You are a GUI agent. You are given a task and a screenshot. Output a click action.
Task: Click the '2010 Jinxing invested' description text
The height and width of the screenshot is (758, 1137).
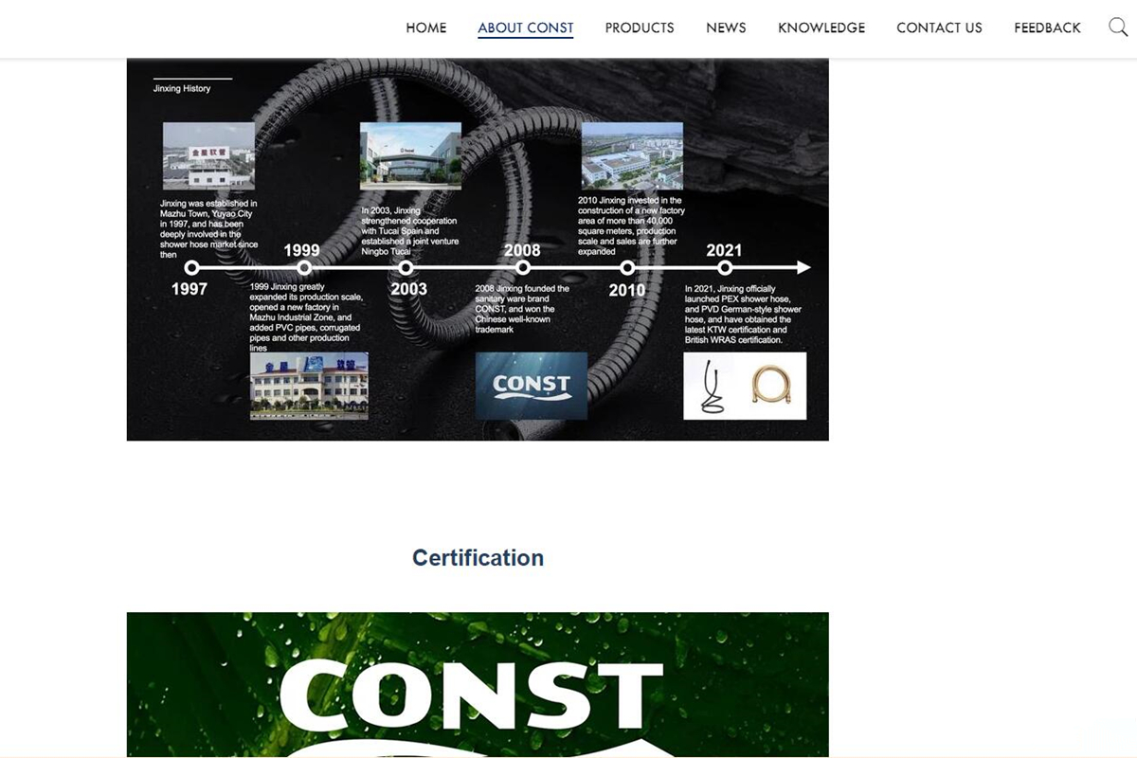[x=631, y=226]
